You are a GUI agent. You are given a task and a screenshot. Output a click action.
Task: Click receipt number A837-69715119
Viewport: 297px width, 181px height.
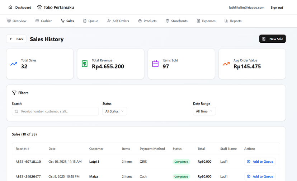tap(28, 162)
